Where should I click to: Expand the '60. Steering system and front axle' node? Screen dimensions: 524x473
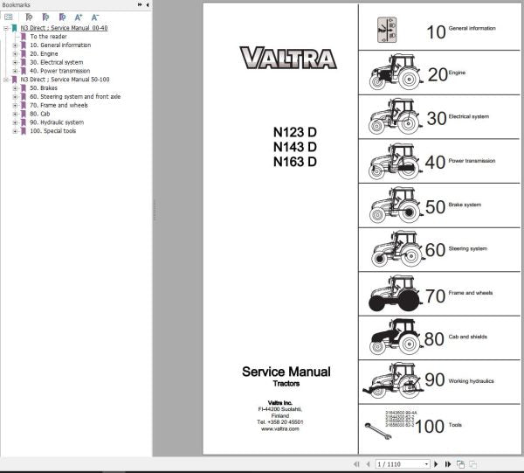click(x=15, y=96)
